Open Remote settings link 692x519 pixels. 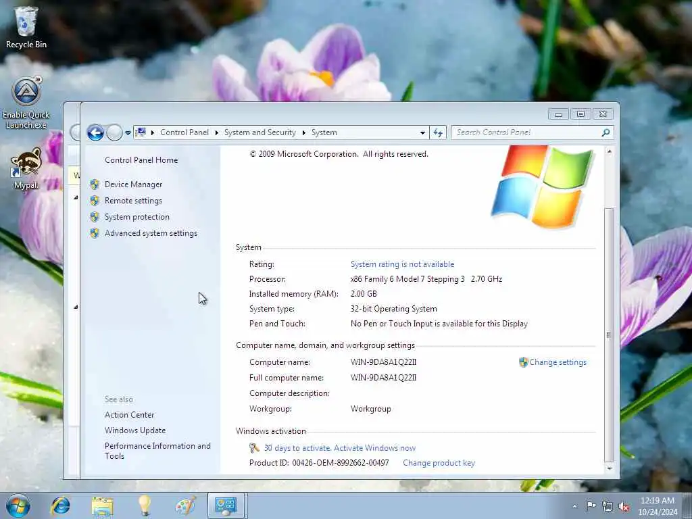[x=133, y=201]
